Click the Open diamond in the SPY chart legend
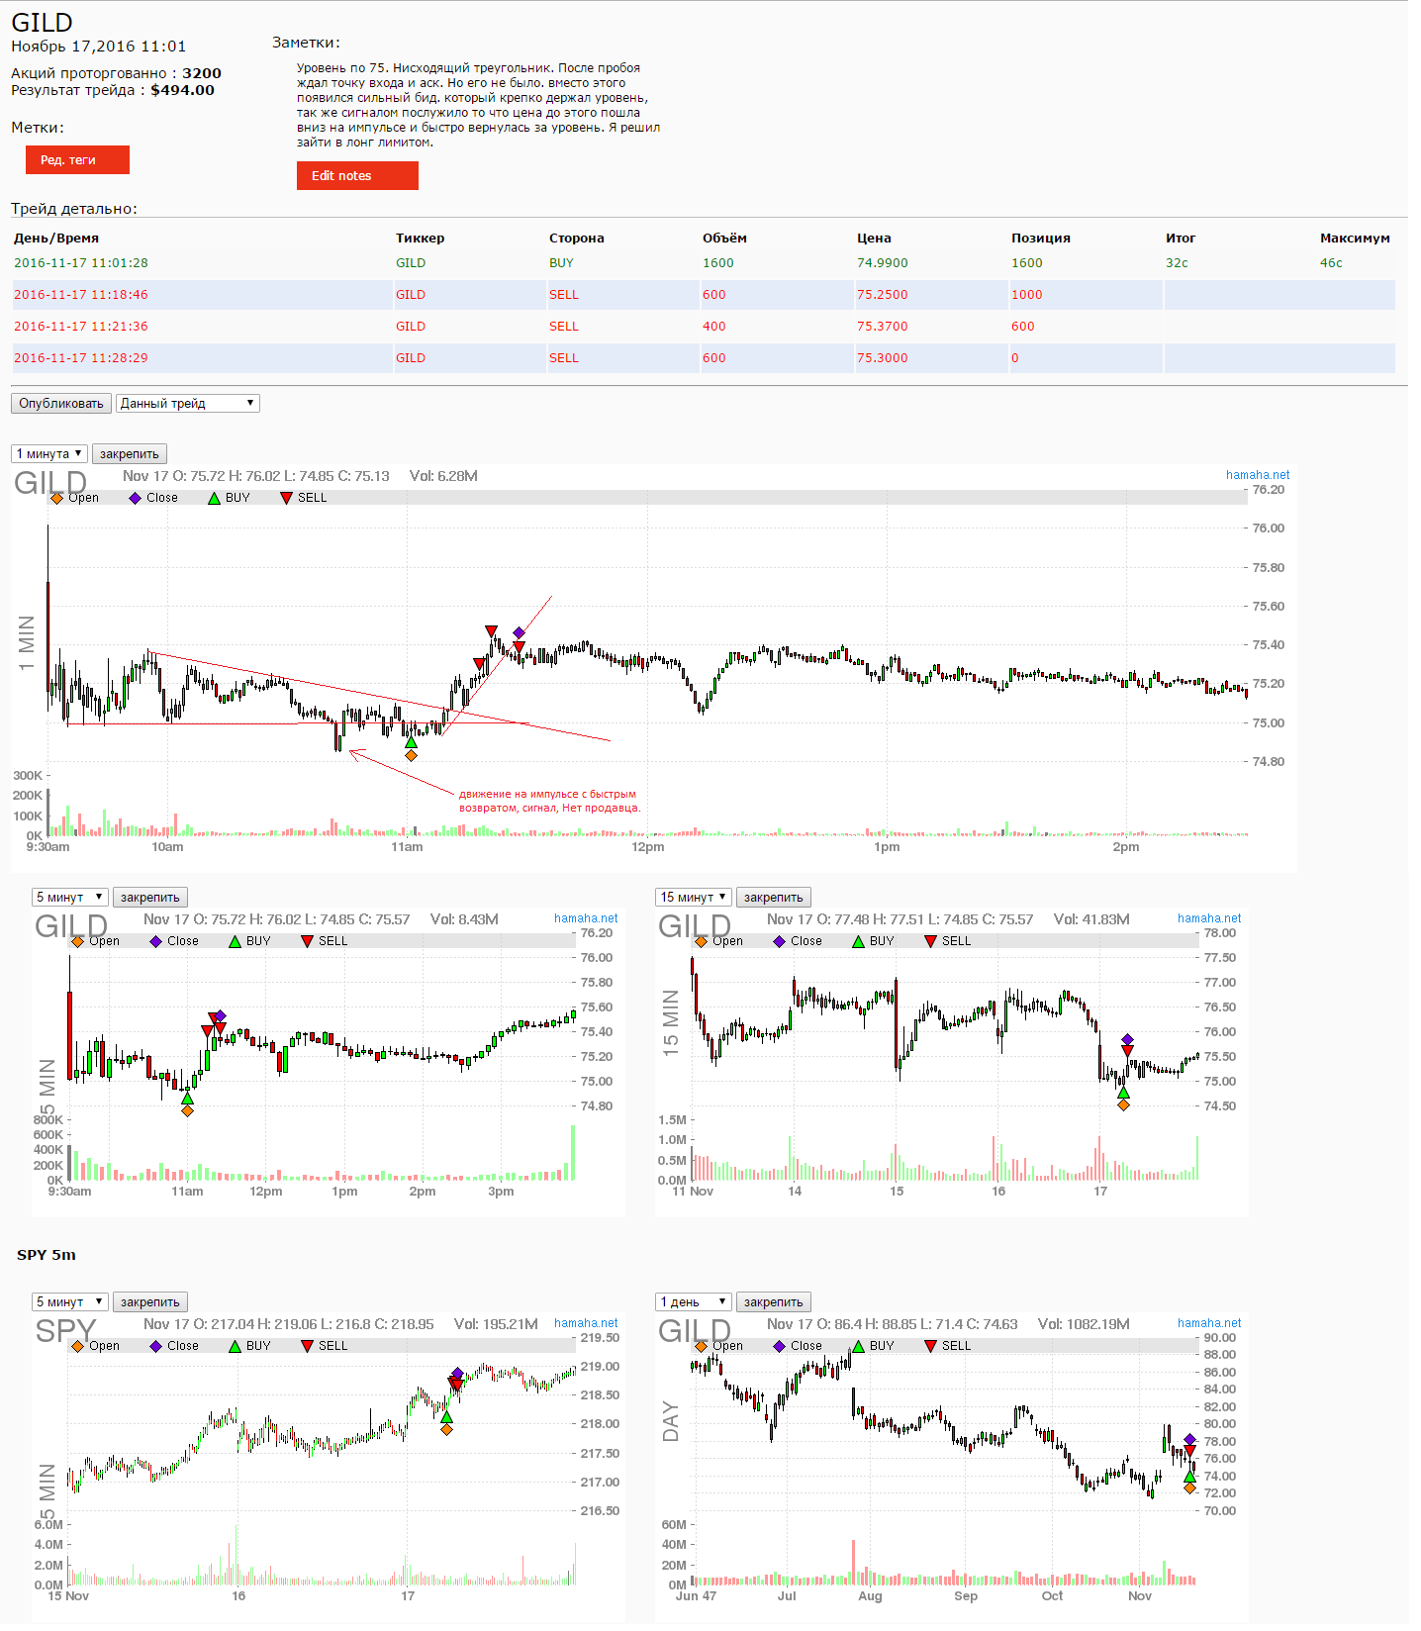The width and height of the screenshot is (1421, 1631). (78, 1346)
